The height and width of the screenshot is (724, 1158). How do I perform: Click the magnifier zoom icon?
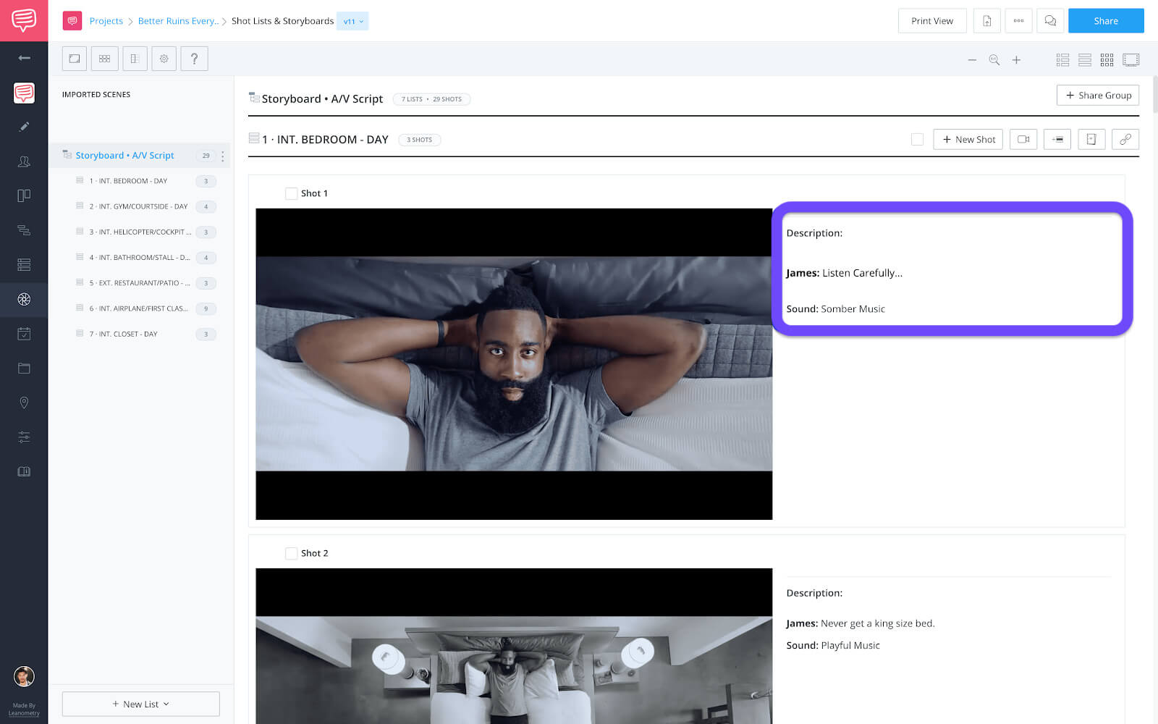(x=994, y=60)
